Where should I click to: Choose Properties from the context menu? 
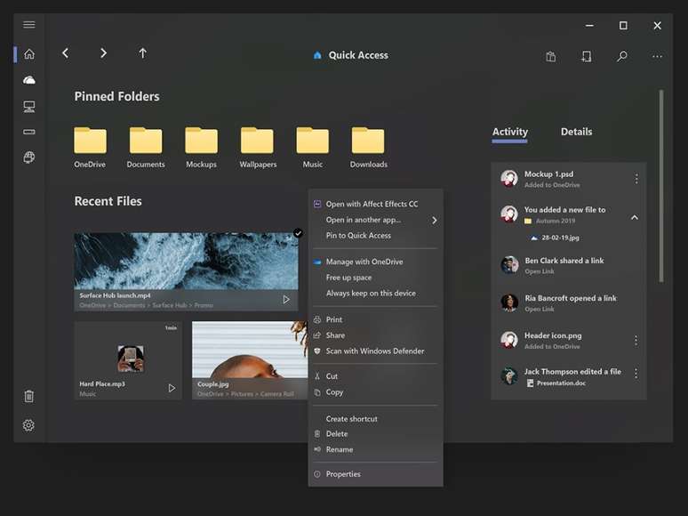tap(343, 474)
